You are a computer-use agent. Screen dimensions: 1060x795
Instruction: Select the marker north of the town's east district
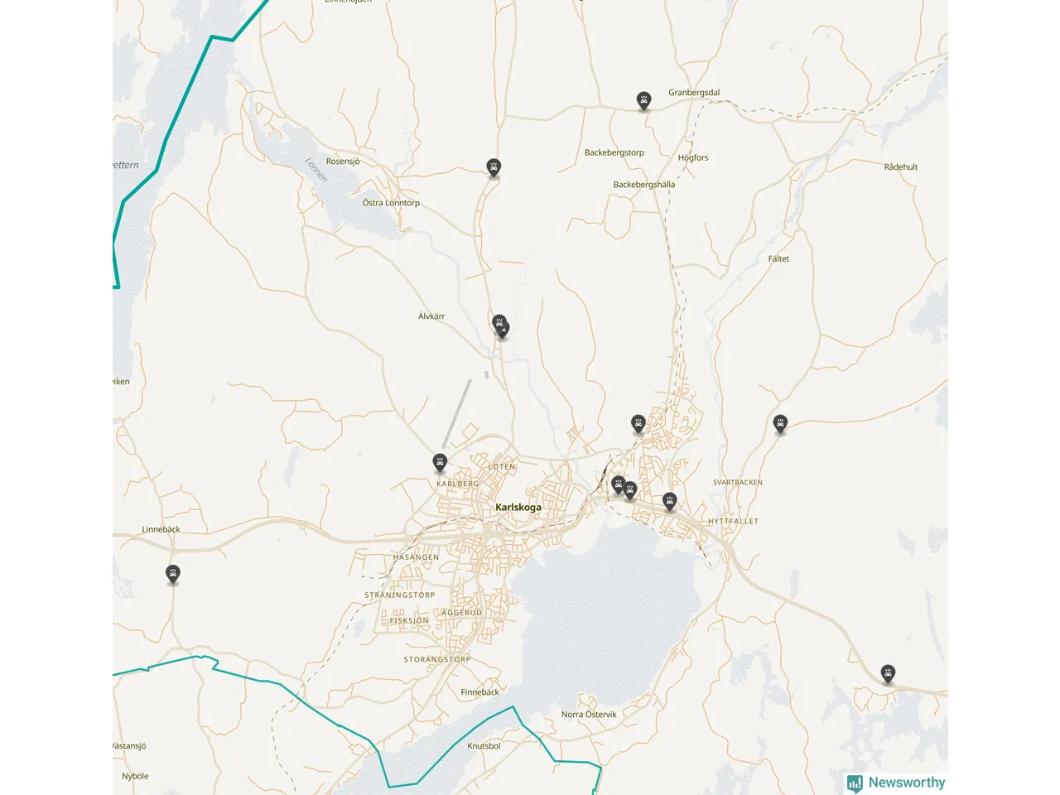tap(638, 424)
